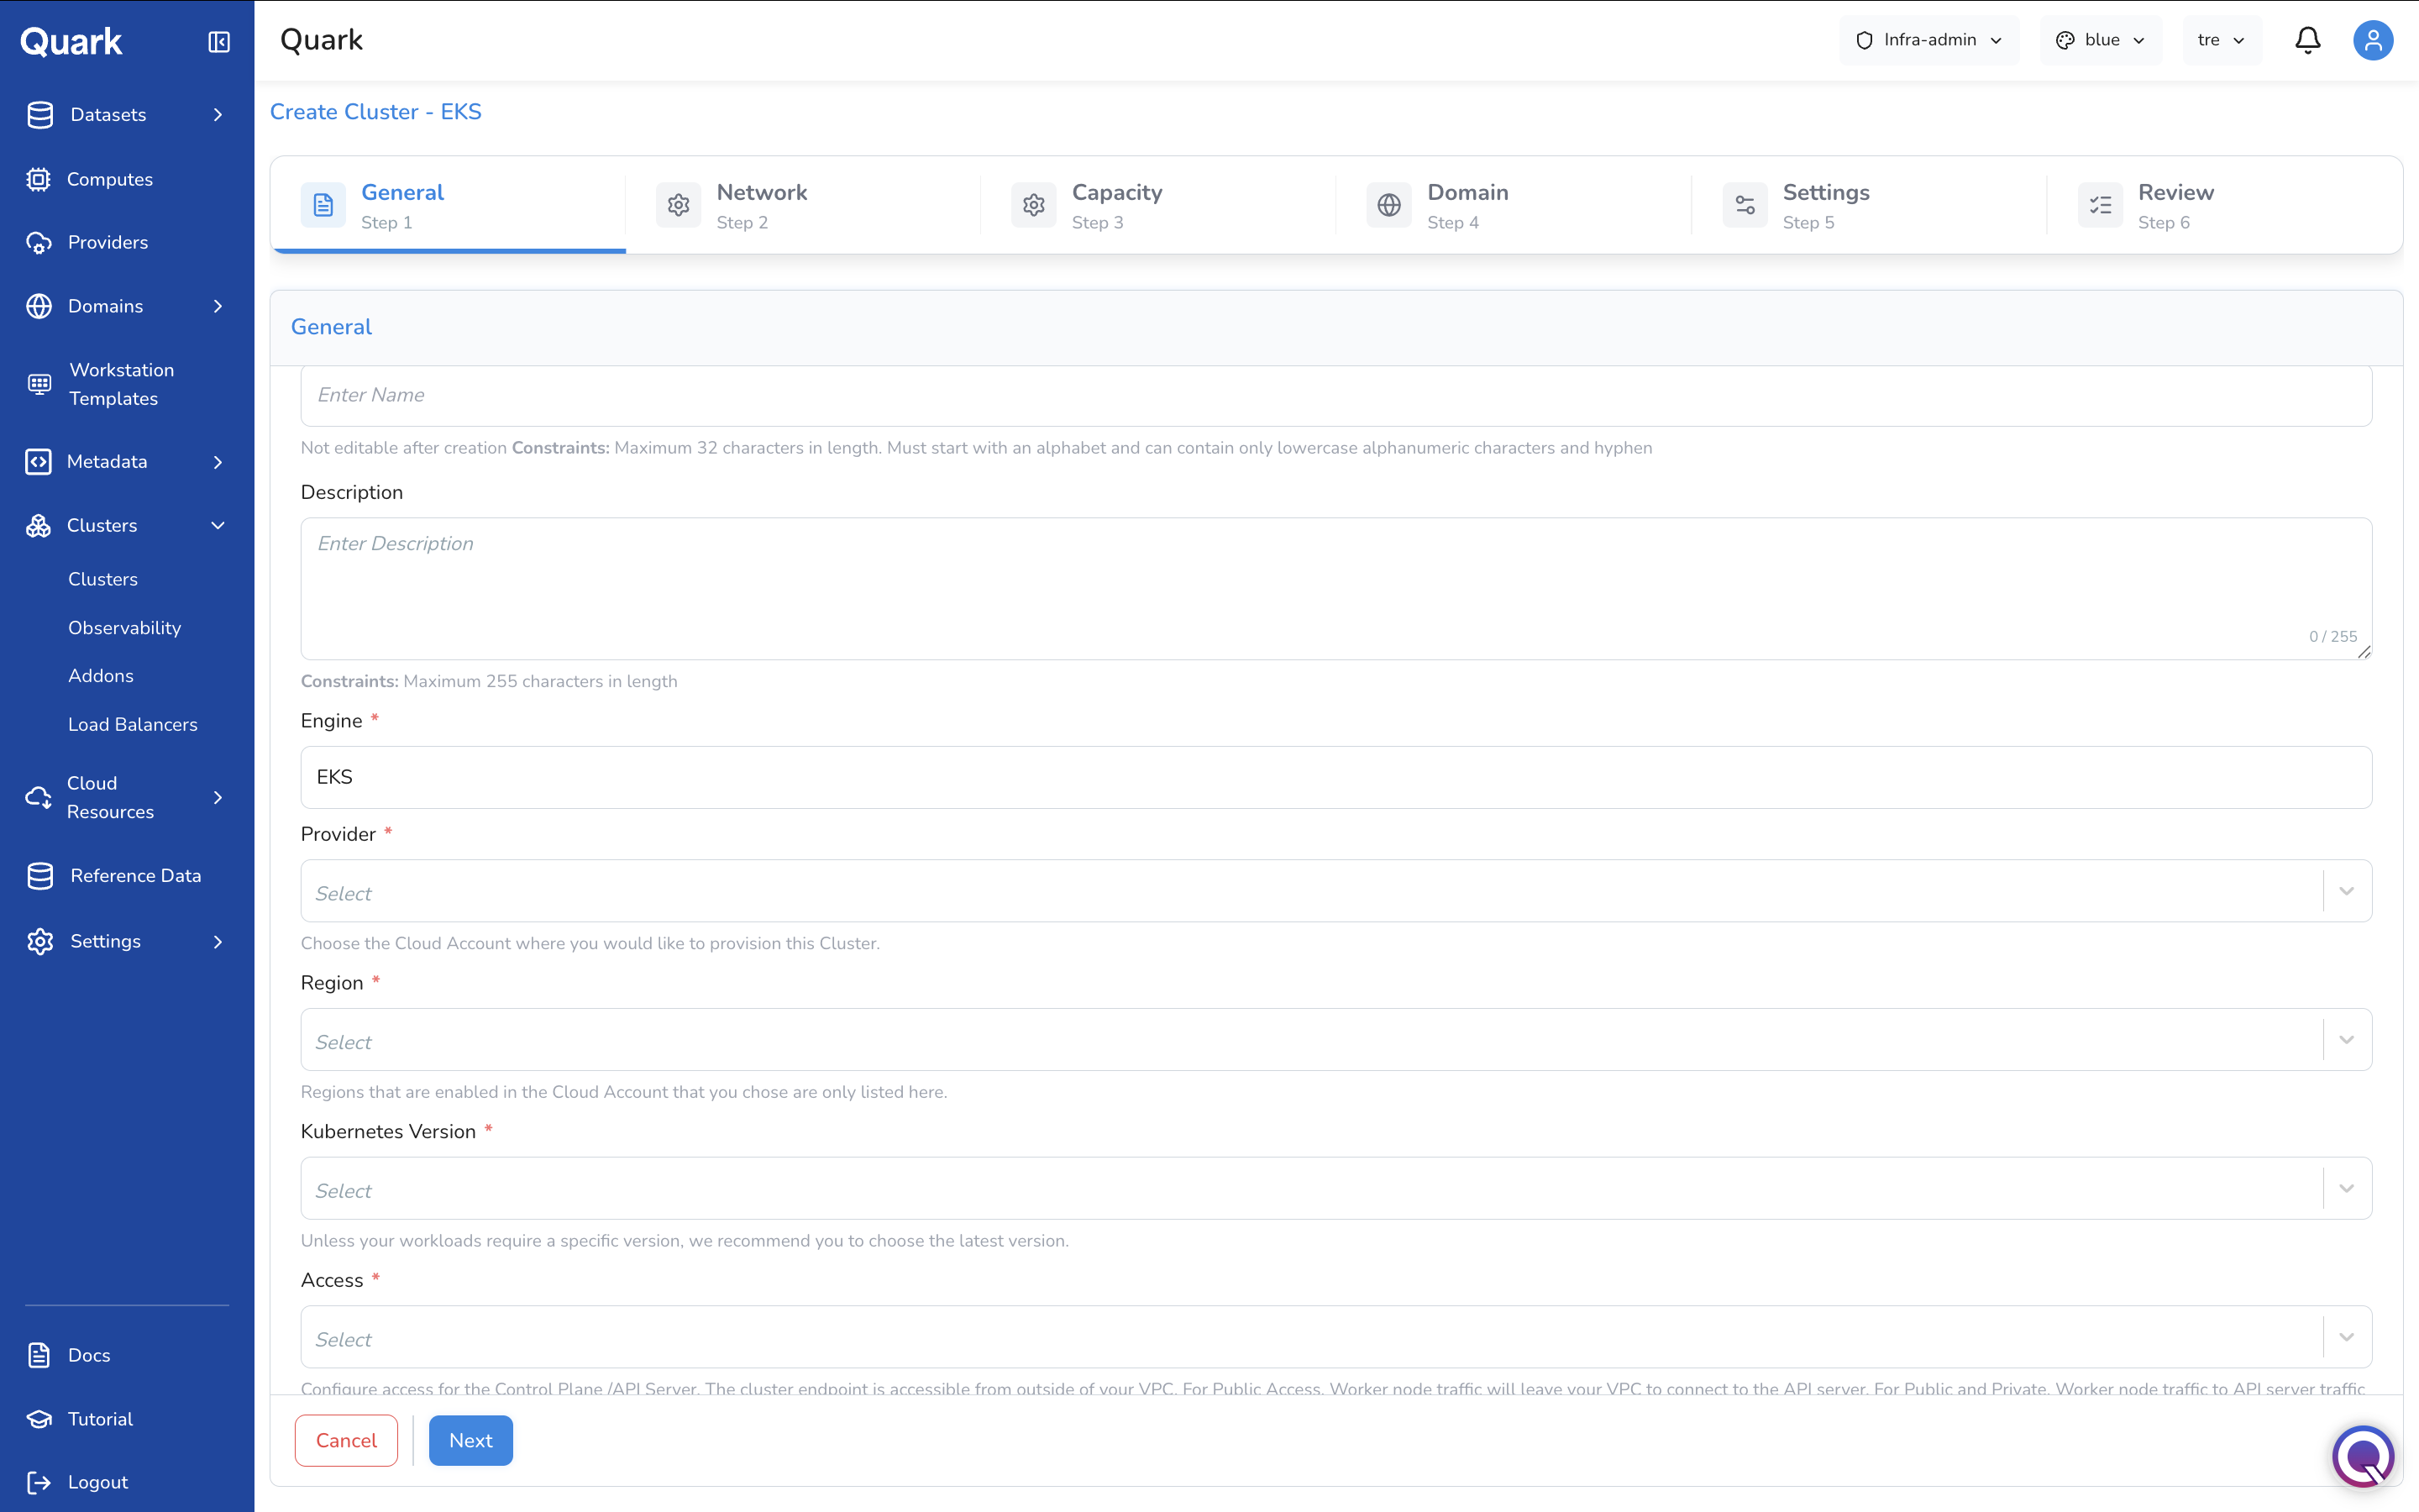Switch to the General step tab
The height and width of the screenshot is (1512, 2419).
(x=449, y=205)
